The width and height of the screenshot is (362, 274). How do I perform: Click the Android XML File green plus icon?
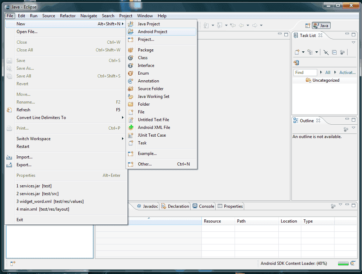coord(131,127)
